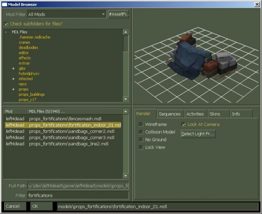Click the file list scrollbar down arrow
Image resolution: width=262 pixels, height=214 pixels.
[126, 176]
